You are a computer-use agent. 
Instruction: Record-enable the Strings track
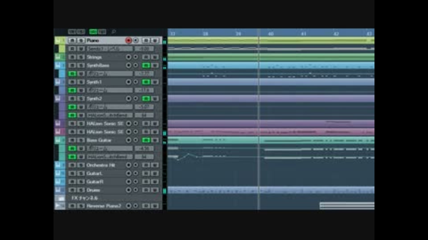(x=128, y=57)
